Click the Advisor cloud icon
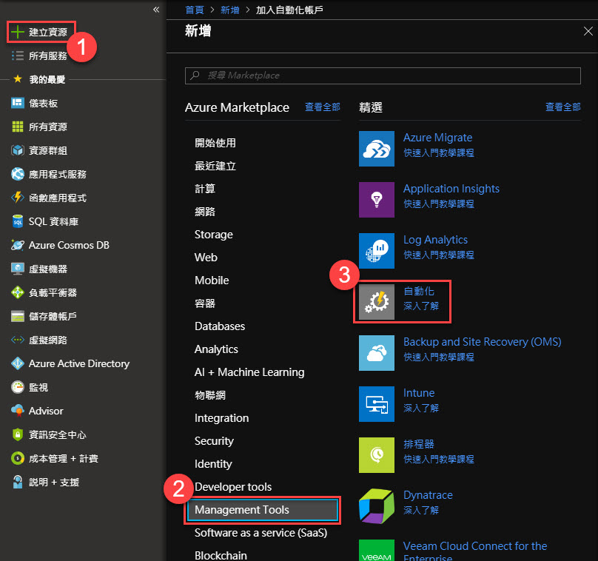Screen dimensions: 598x561 pos(18,411)
